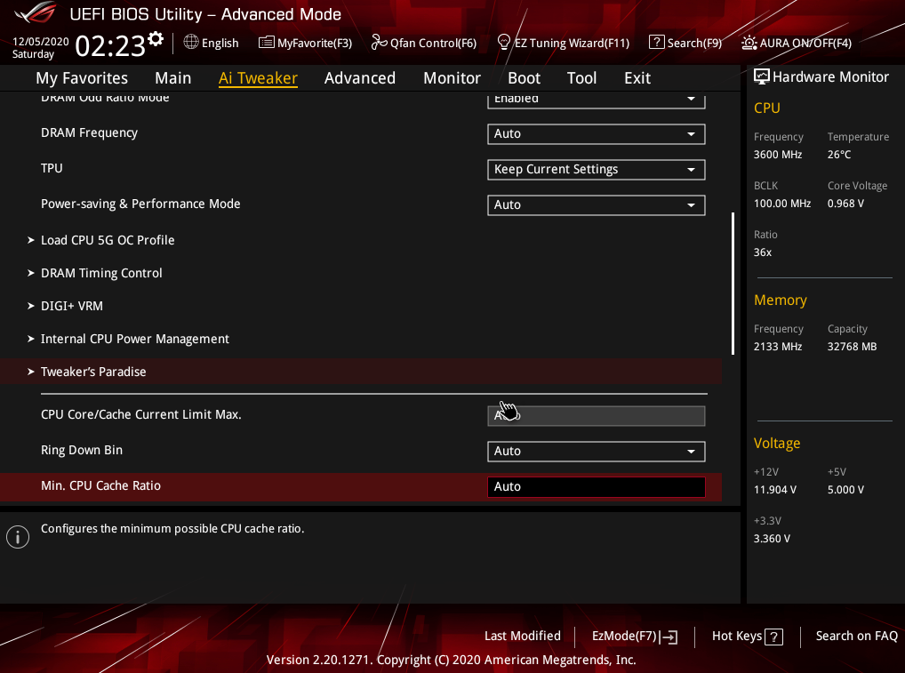Click the +3.3V reading 3.360 V
This screenshot has height=673, width=905.
click(772, 539)
